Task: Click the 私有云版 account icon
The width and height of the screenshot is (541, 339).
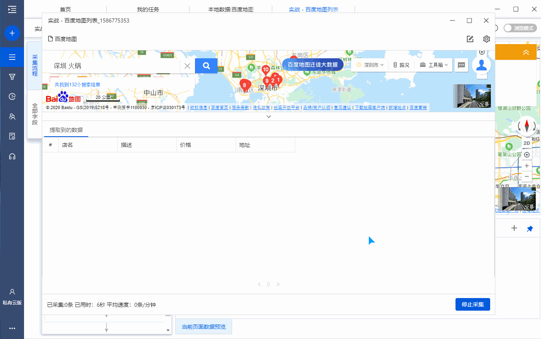Action: (12, 296)
